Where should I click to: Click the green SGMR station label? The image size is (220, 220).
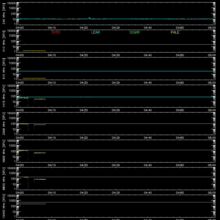tap(134, 32)
